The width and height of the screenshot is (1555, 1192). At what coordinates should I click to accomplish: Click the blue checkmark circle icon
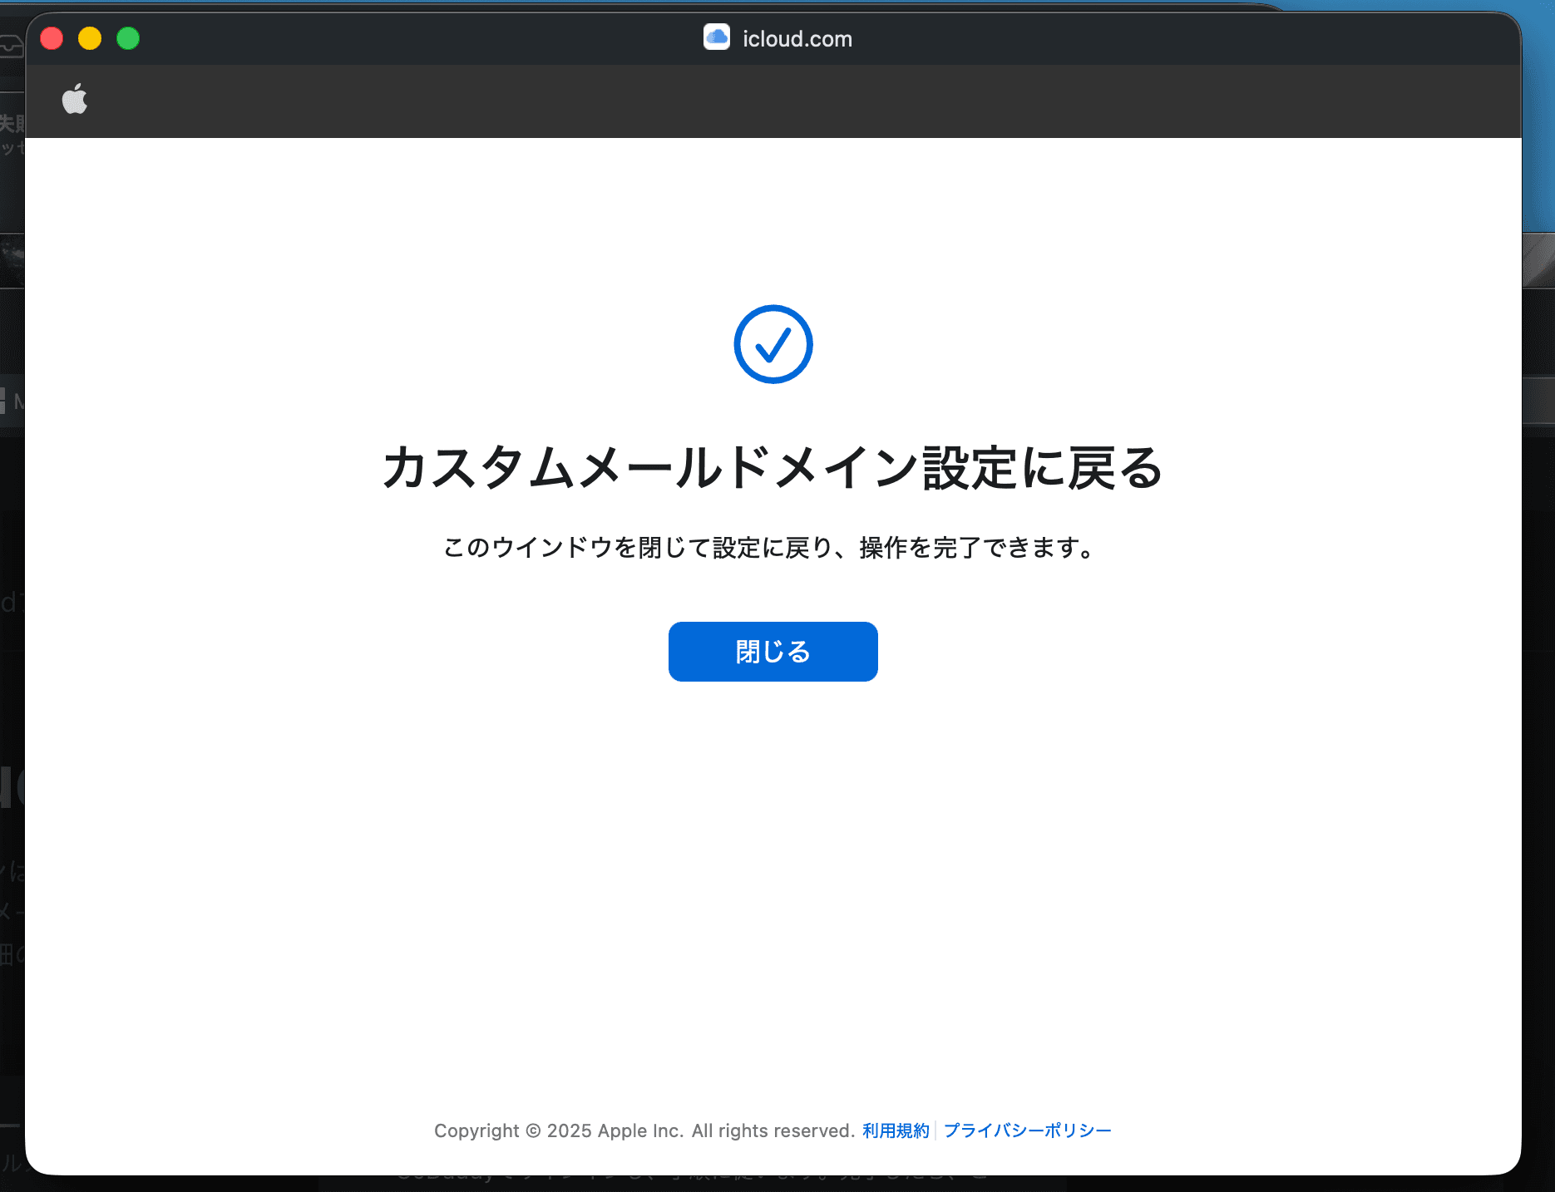pos(773,344)
